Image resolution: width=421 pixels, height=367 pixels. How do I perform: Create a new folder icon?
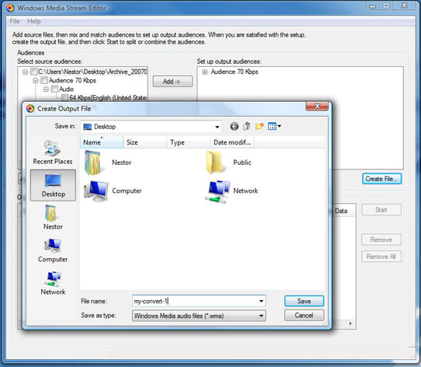[259, 126]
